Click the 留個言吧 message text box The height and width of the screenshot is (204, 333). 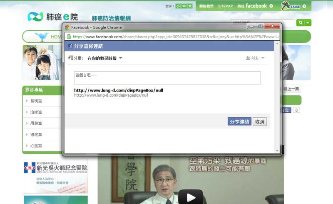(167, 78)
